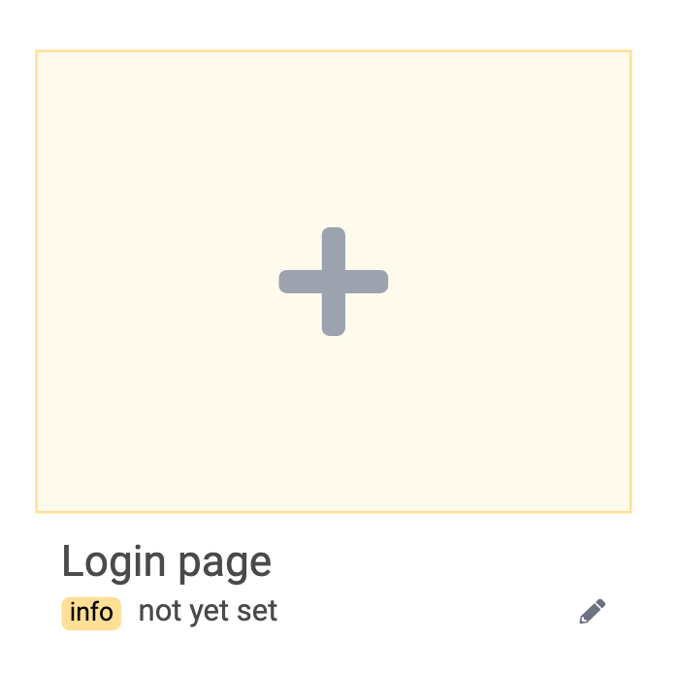Click the gray plus icon
Screen dimensions: 679x675
[x=334, y=282]
